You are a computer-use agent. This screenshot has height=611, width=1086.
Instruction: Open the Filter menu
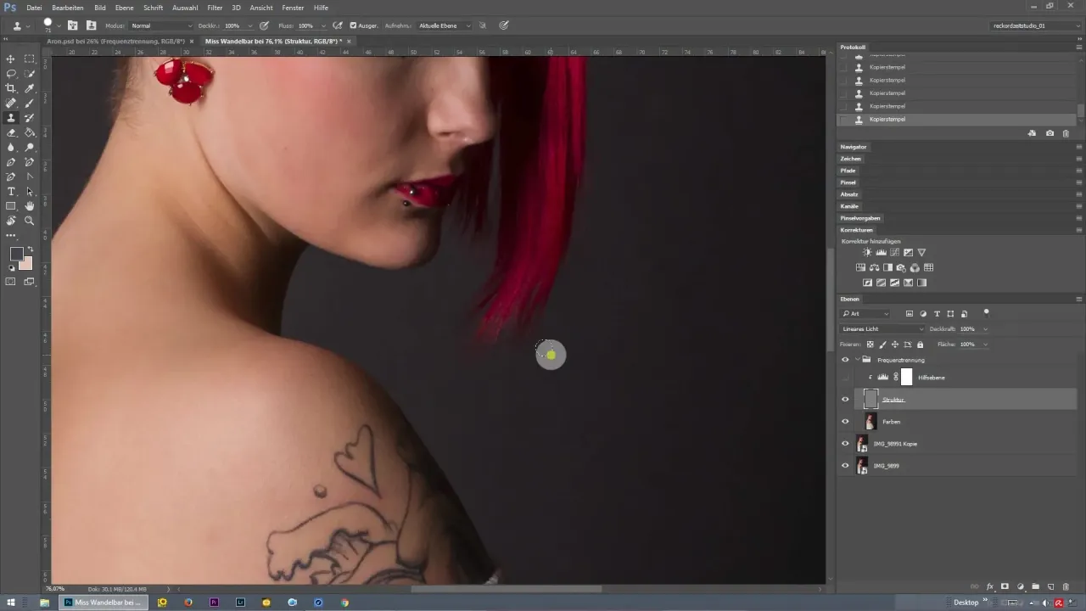214,8
